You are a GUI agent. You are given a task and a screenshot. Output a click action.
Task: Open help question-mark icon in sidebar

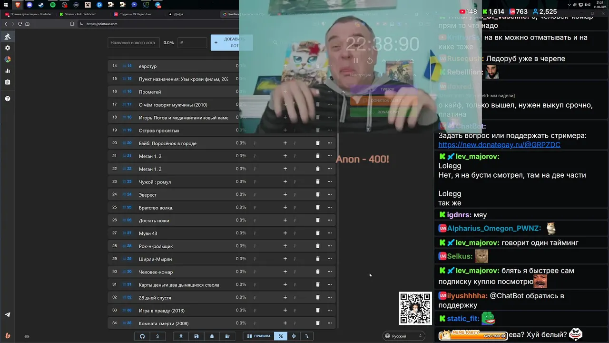pyautogui.click(x=8, y=99)
